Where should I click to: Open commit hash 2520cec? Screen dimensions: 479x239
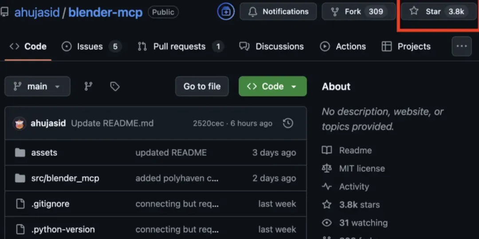click(x=208, y=123)
